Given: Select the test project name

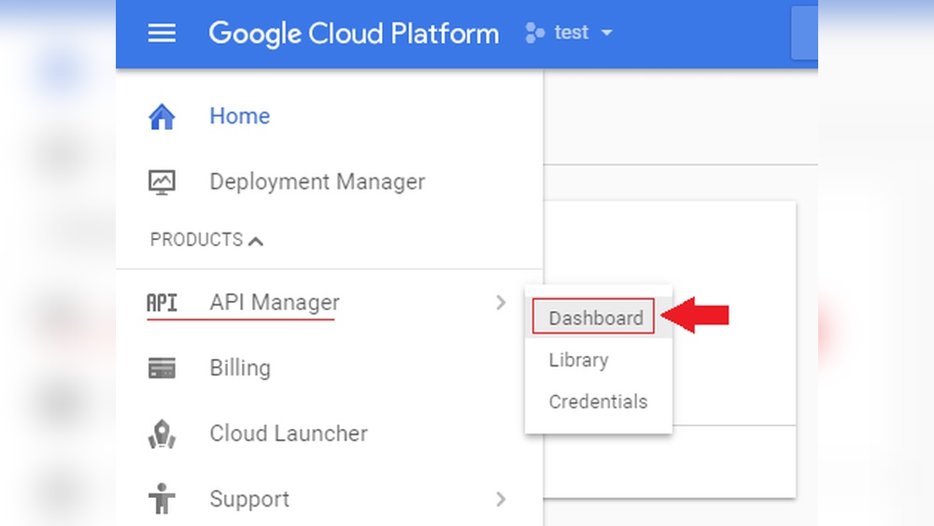Looking at the screenshot, I should pos(572,32).
